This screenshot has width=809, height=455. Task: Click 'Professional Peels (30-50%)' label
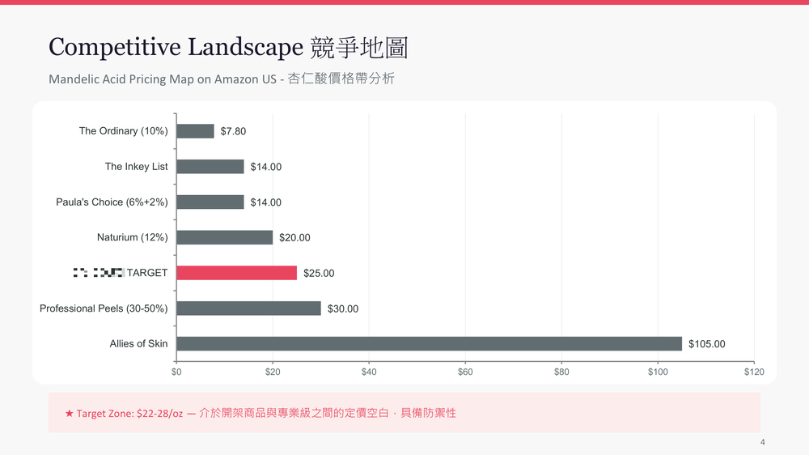[104, 308]
